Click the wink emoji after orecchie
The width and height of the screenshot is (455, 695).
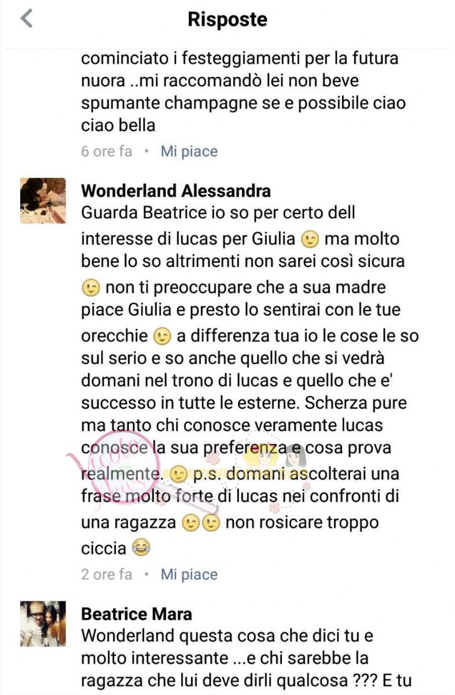162,336
